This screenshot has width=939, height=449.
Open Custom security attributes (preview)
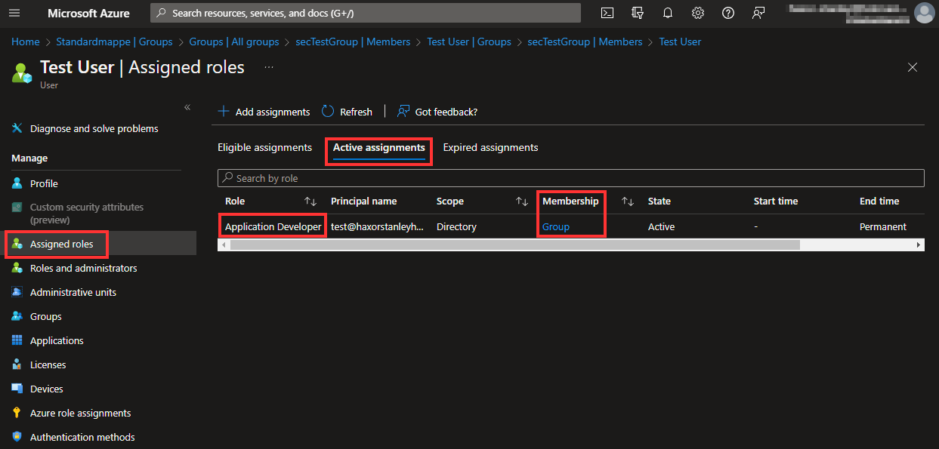[87, 214]
